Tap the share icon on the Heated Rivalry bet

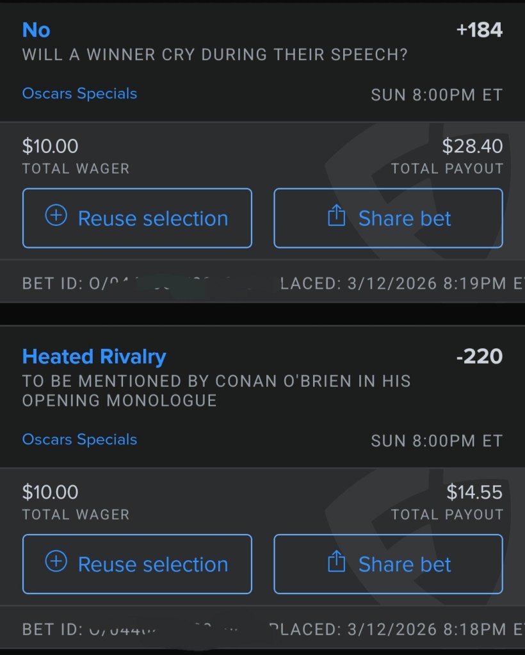[x=336, y=563]
